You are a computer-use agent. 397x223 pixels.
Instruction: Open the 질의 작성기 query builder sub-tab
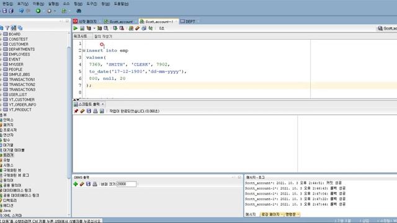coord(103,37)
